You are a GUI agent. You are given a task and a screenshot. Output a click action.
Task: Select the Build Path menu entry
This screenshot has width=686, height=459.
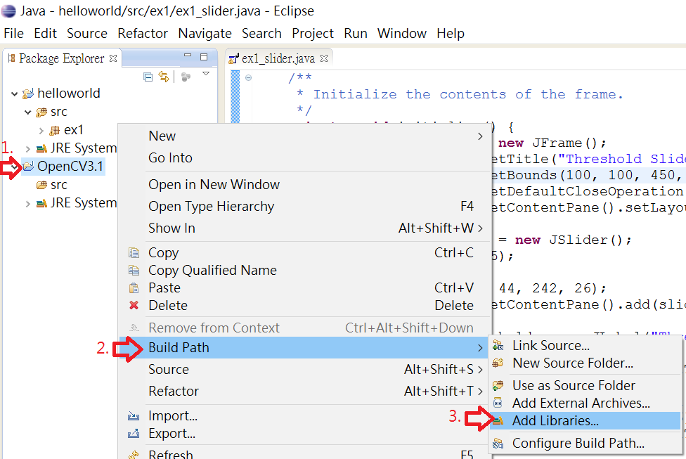[304, 347]
